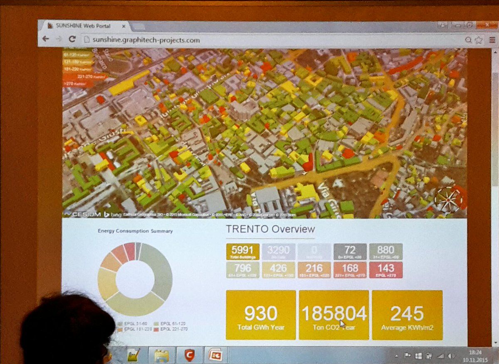499x364 pixels.
Task: Click the 143 EPGL >270 red tile
Action: pos(385,270)
